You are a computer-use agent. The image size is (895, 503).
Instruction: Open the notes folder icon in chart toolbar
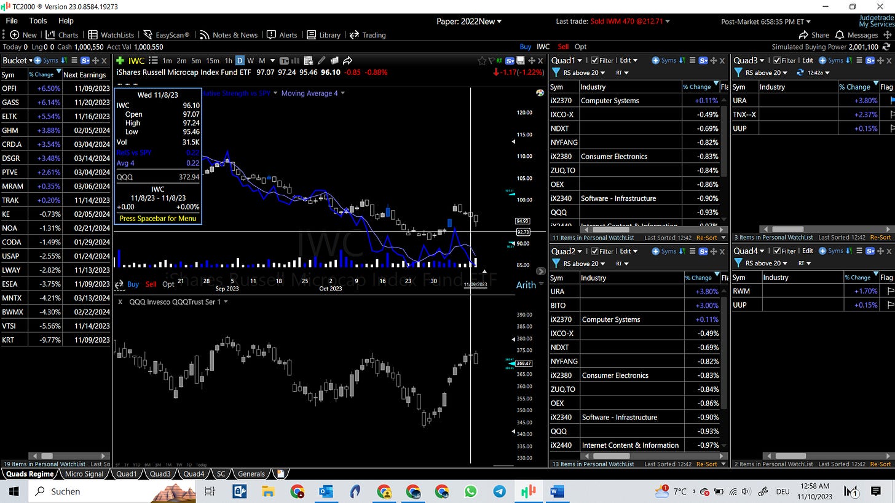334,60
